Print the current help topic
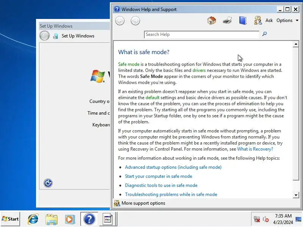The height and width of the screenshot is (227, 303). (227, 20)
